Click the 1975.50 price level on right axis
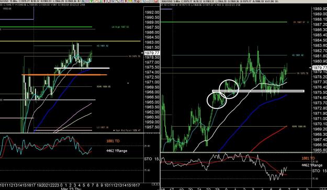Screen dimensions: 327x190 [x=320, y=93]
